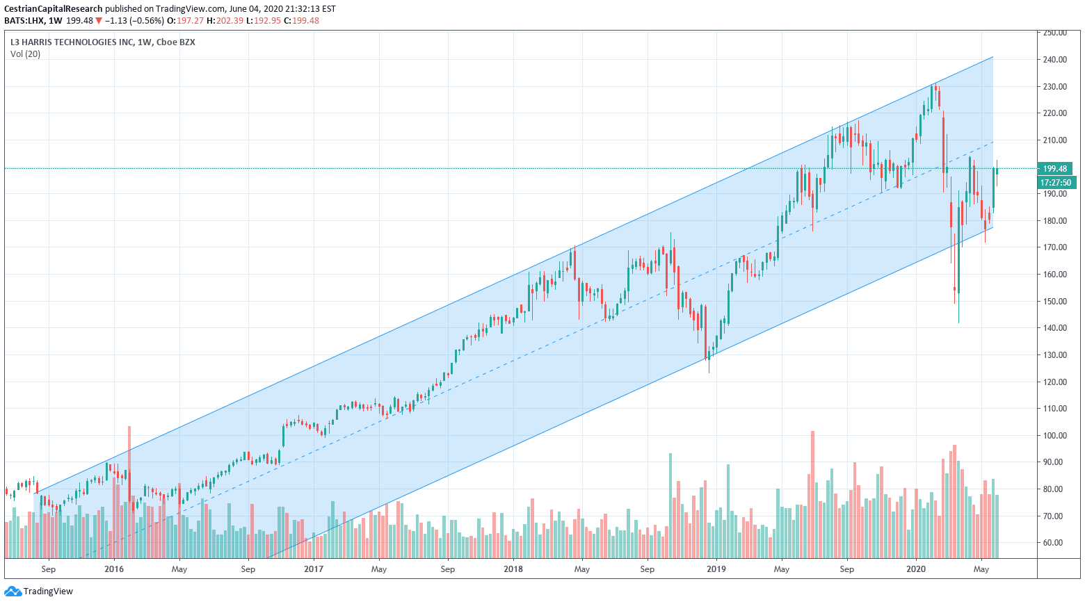Click the 250.00 price scale label
The image size is (1085, 604).
tap(1055, 33)
